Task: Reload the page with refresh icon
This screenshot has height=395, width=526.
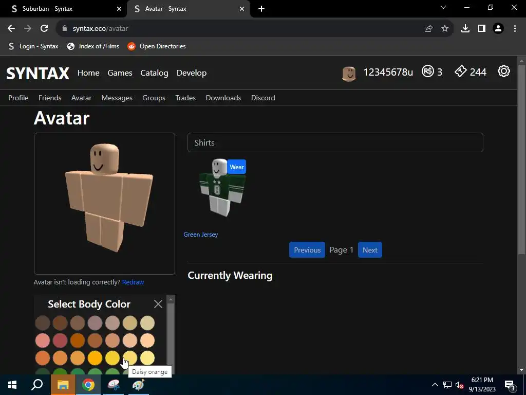Action: tap(44, 29)
